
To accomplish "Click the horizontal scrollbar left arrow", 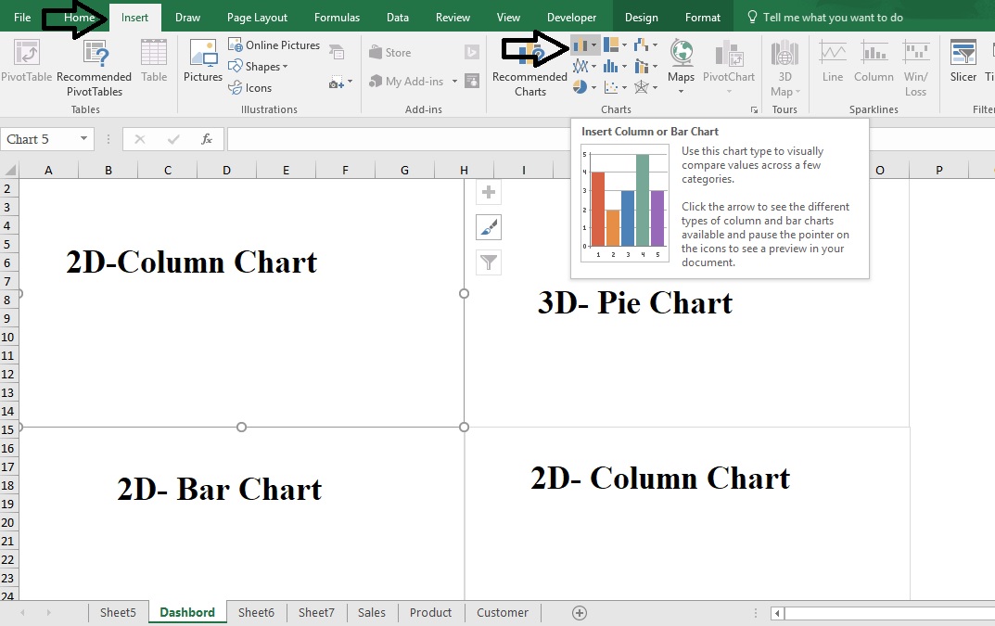I will coord(777,613).
